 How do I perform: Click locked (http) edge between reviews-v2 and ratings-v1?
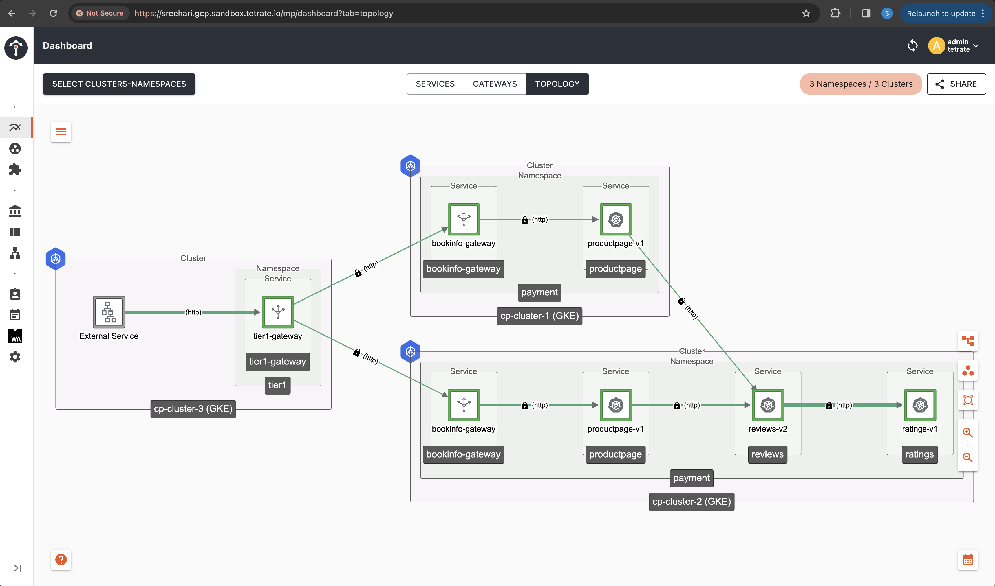[x=839, y=405]
